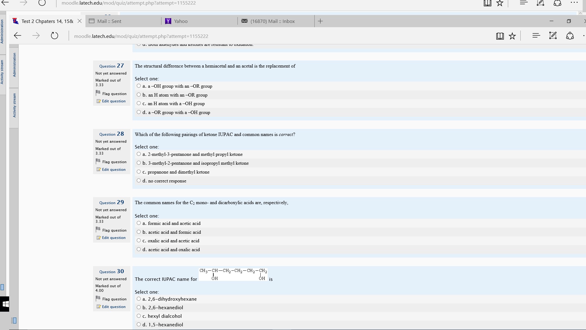Click Flag question for Question 28
The width and height of the screenshot is (586, 330).
click(x=114, y=162)
